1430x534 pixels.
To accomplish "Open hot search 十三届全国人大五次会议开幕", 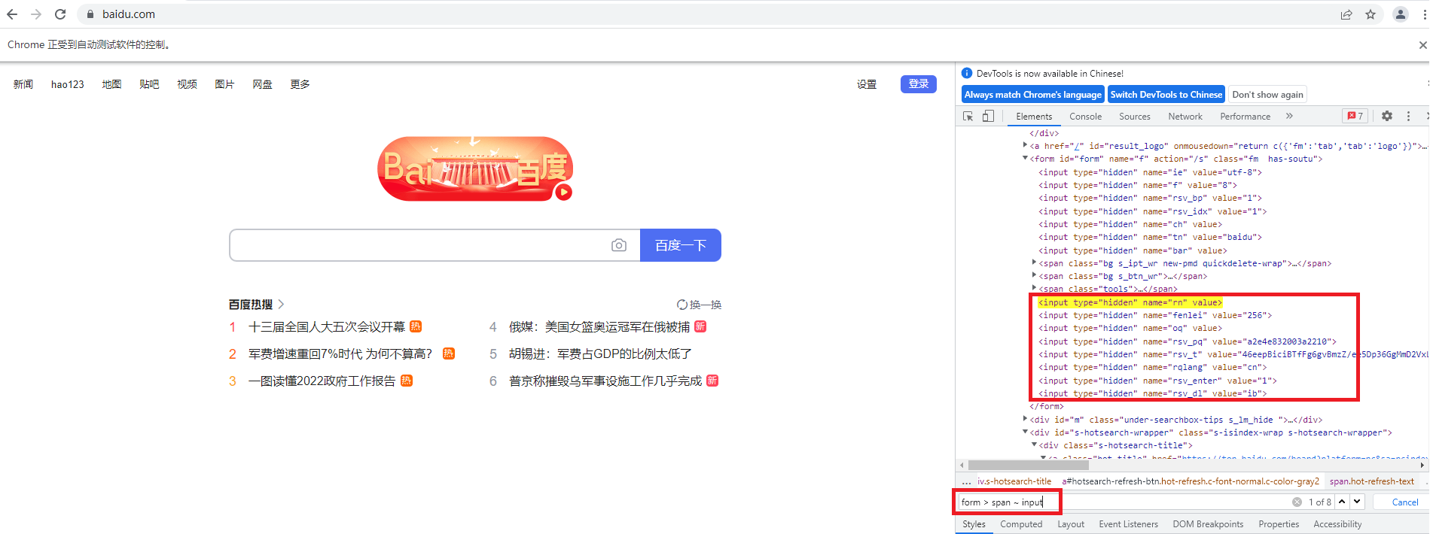I will click(327, 326).
